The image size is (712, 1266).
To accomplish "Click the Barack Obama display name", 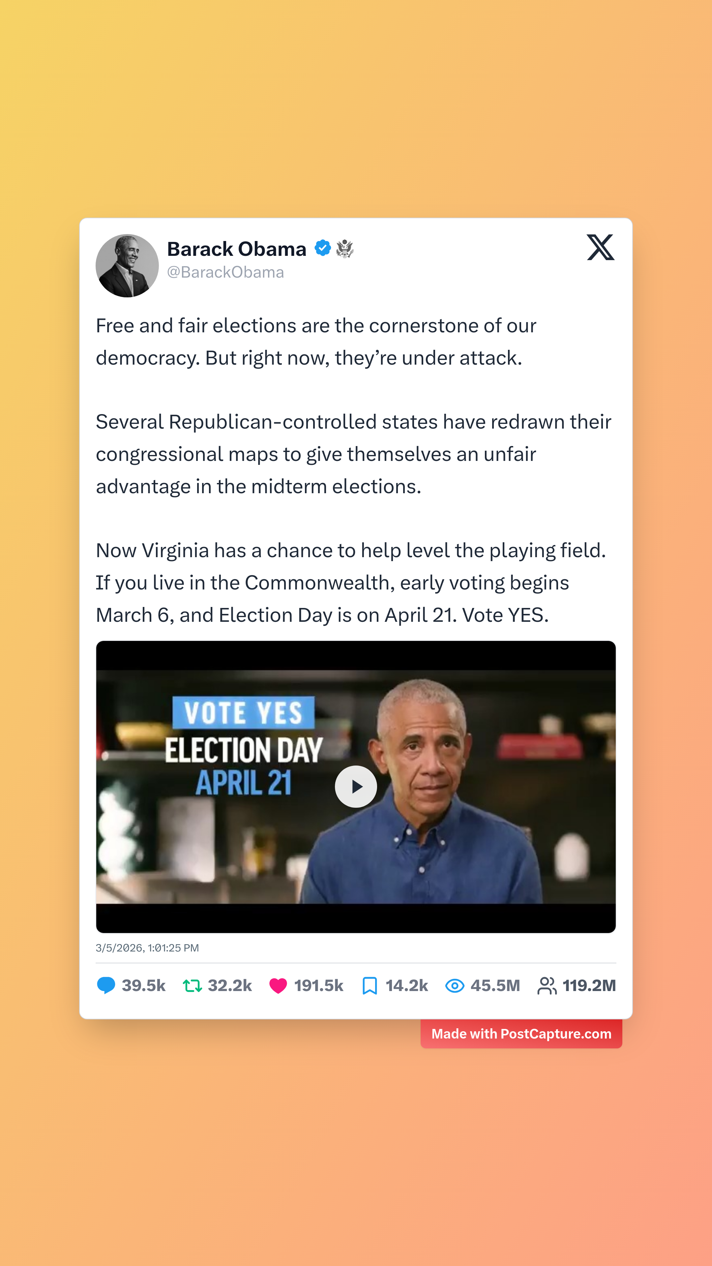I will [x=236, y=249].
